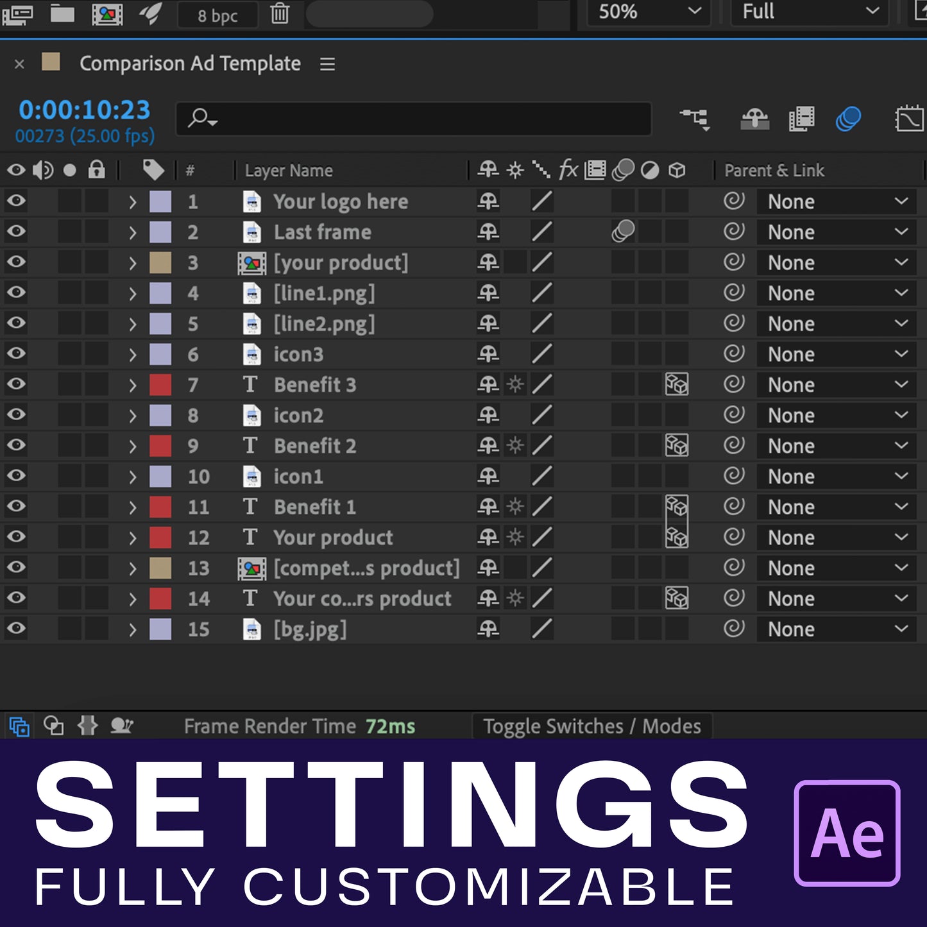Click the layer search field
This screenshot has width=927, height=927.
tap(414, 119)
